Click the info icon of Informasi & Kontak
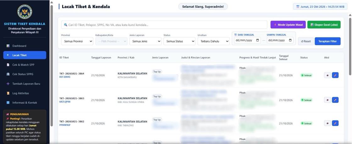Image resolution: width=352 pixels, height=144 pixels. 8,103
